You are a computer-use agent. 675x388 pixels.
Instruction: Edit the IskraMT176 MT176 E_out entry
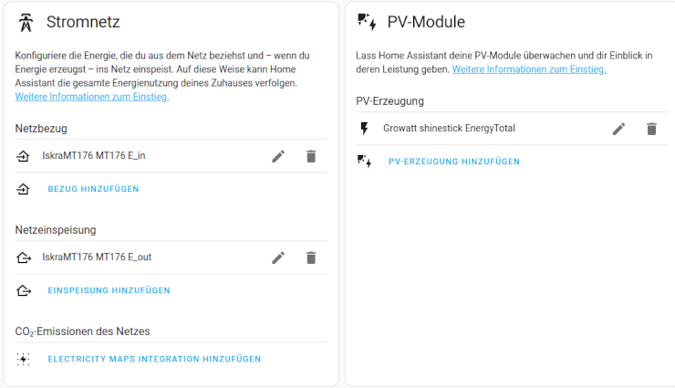(x=278, y=257)
